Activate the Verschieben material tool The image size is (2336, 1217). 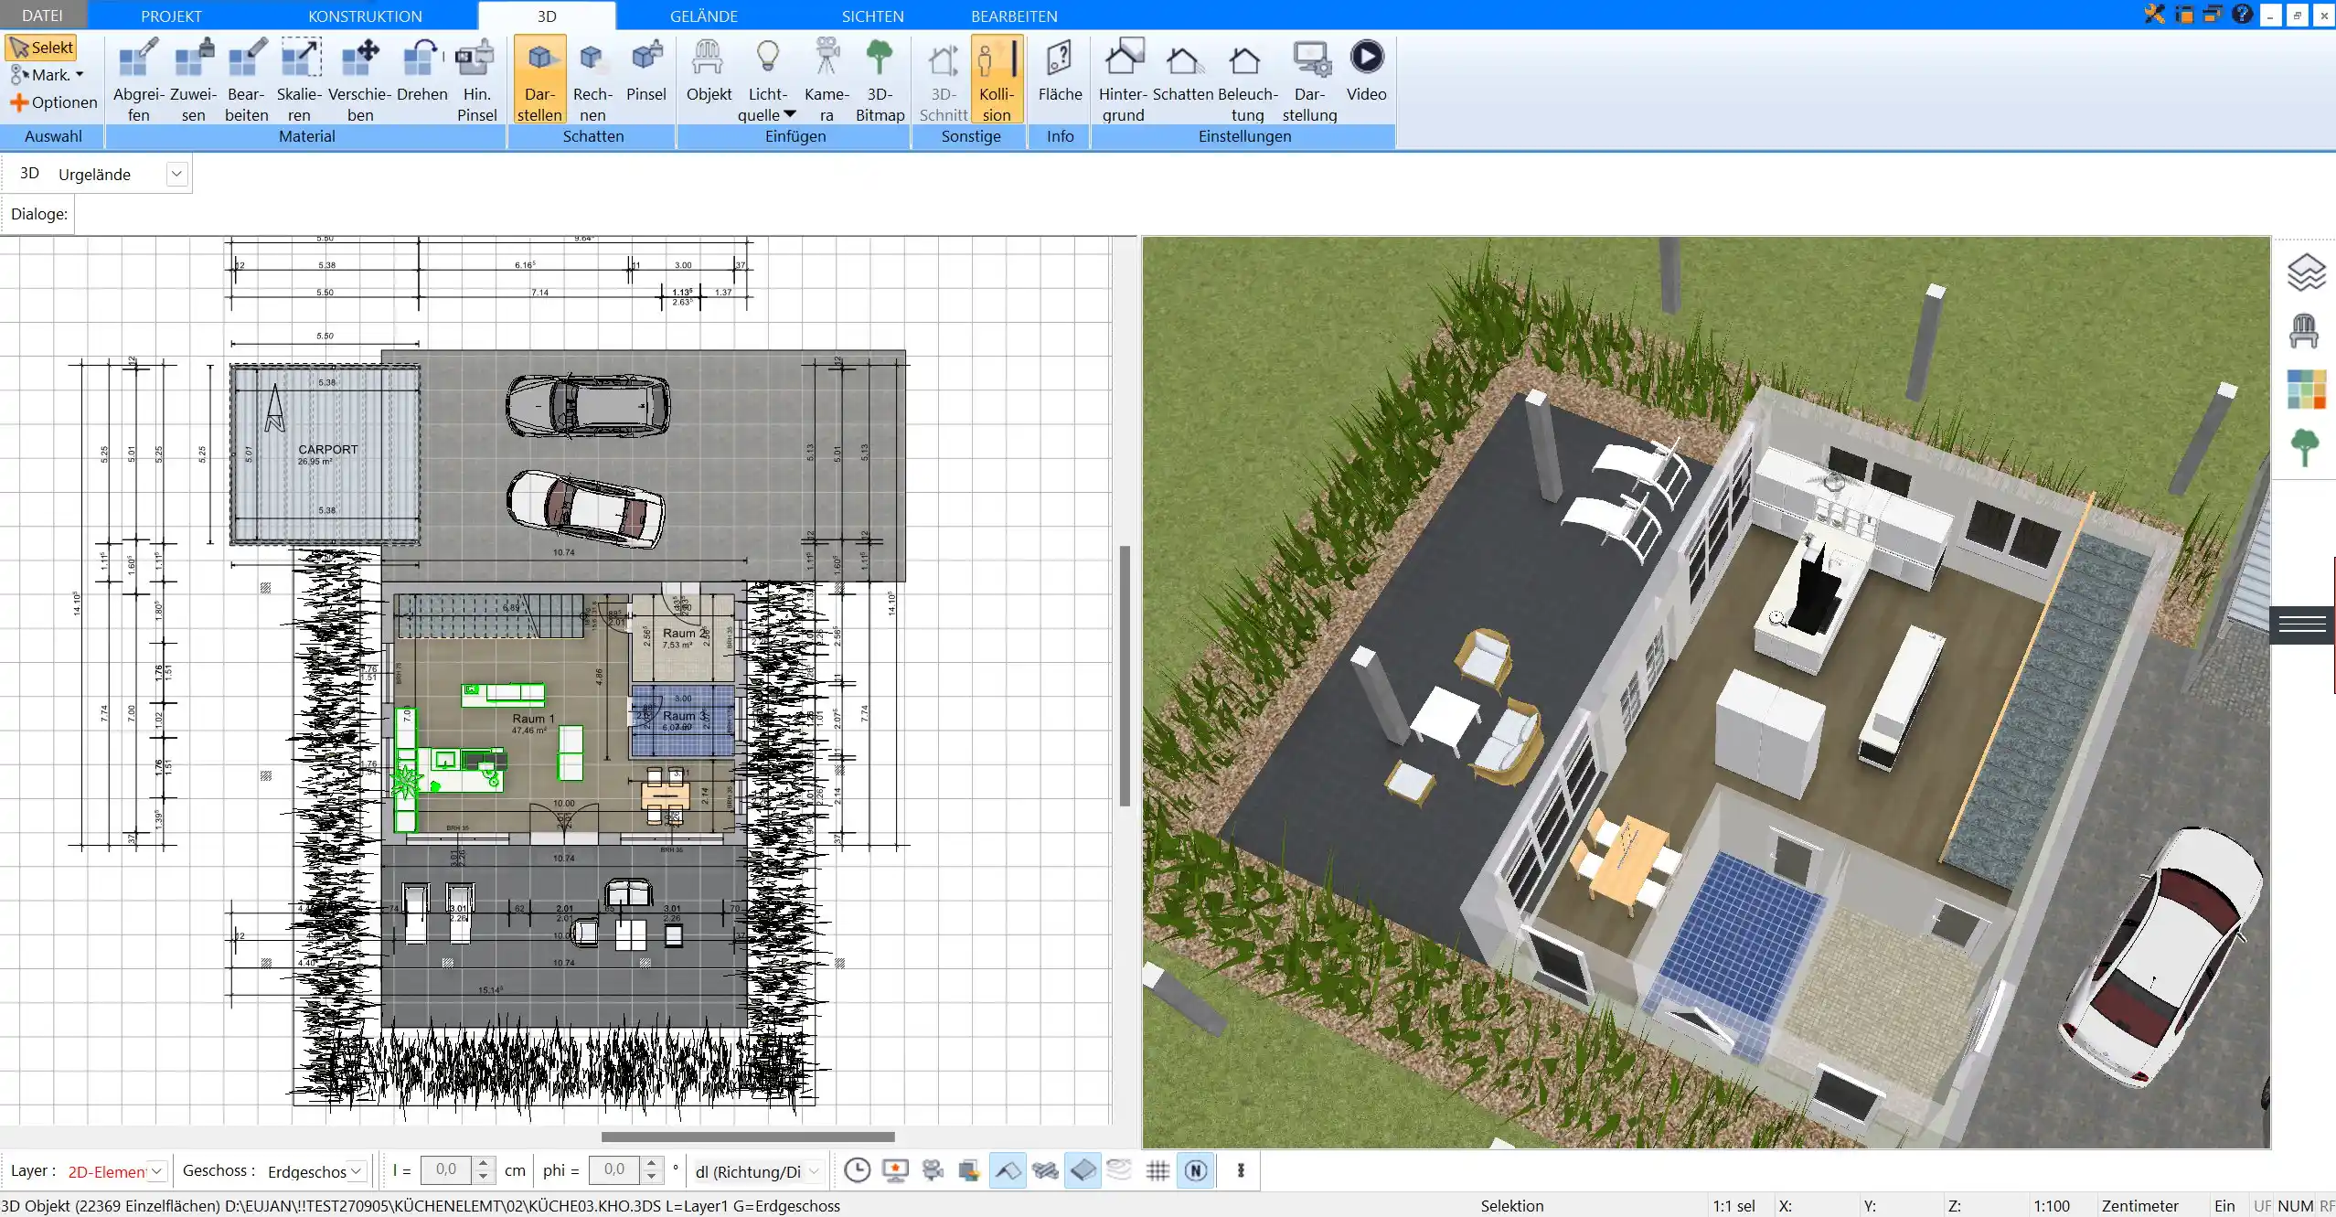coord(360,80)
